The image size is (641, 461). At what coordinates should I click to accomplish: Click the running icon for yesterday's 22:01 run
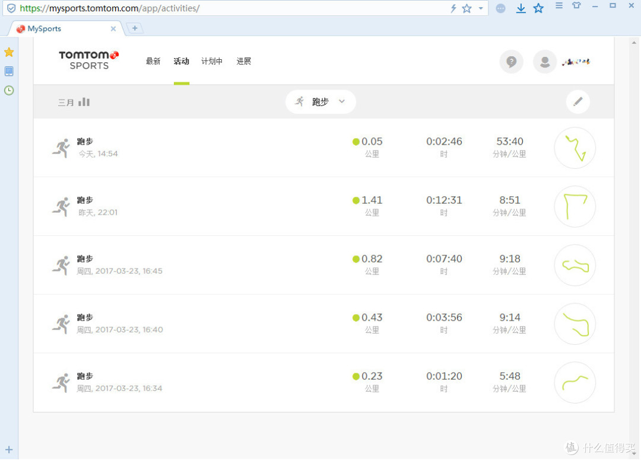62,206
